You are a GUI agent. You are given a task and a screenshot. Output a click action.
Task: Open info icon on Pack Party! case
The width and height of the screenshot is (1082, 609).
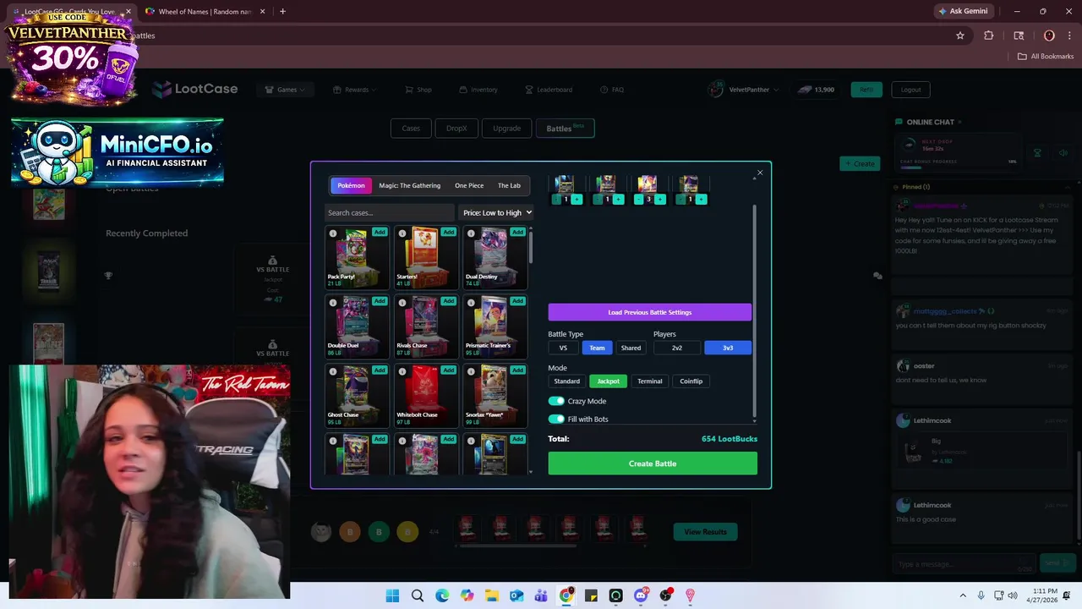pos(333,233)
